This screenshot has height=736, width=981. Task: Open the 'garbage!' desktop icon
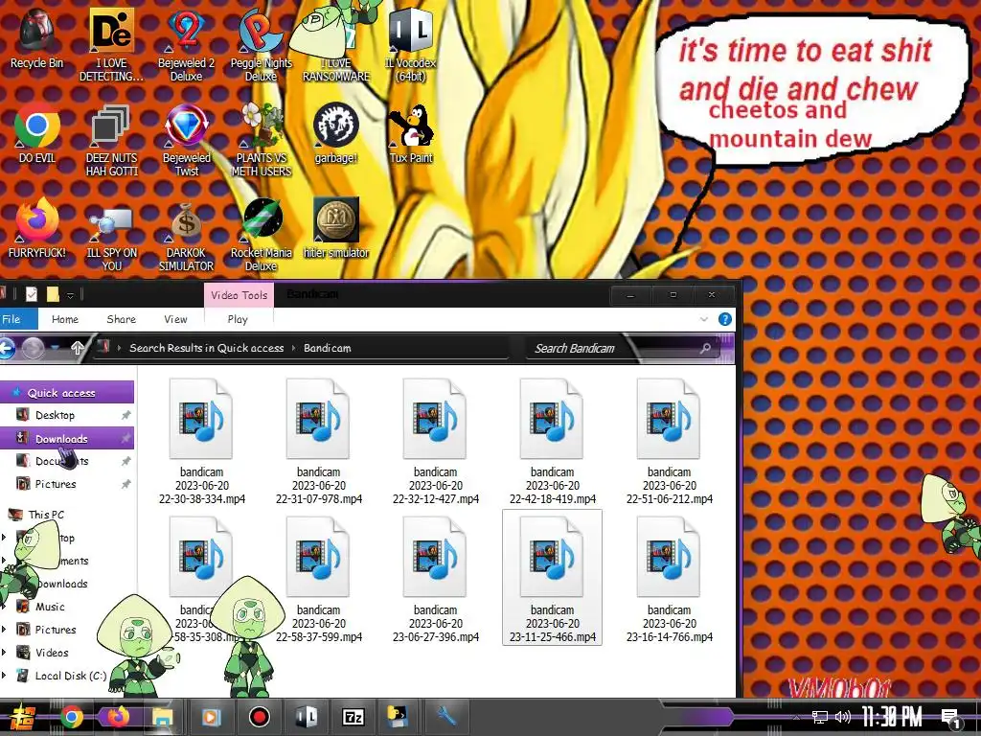click(x=336, y=132)
